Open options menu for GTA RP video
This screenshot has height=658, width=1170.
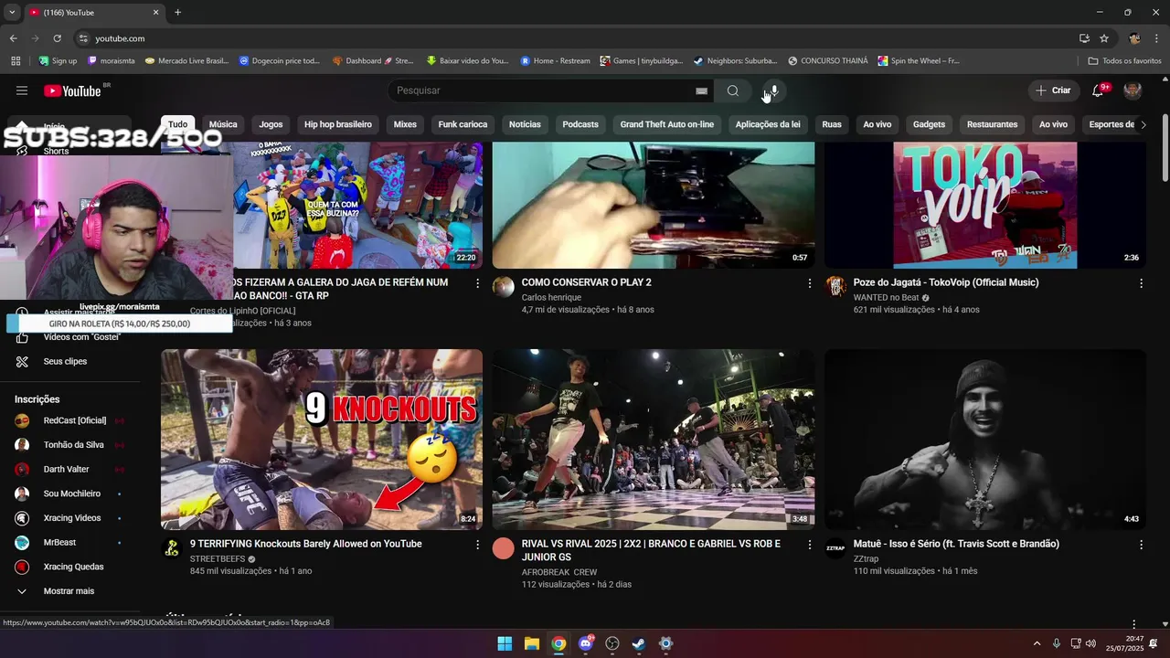point(477,283)
